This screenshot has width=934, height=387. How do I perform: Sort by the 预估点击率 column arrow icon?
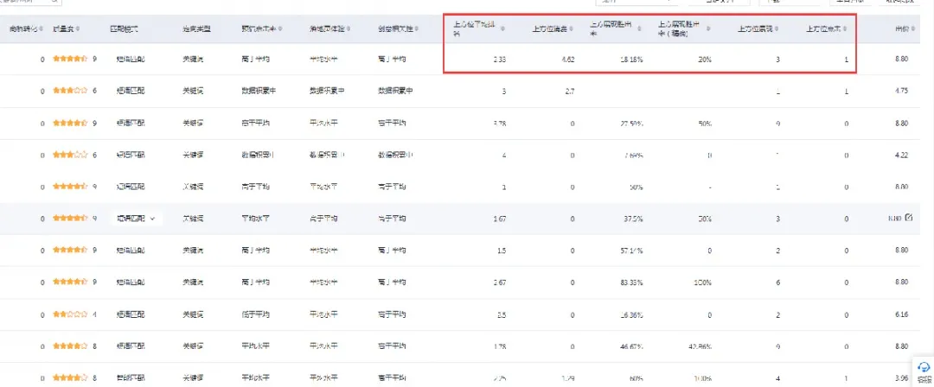pyautogui.click(x=280, y=29)
